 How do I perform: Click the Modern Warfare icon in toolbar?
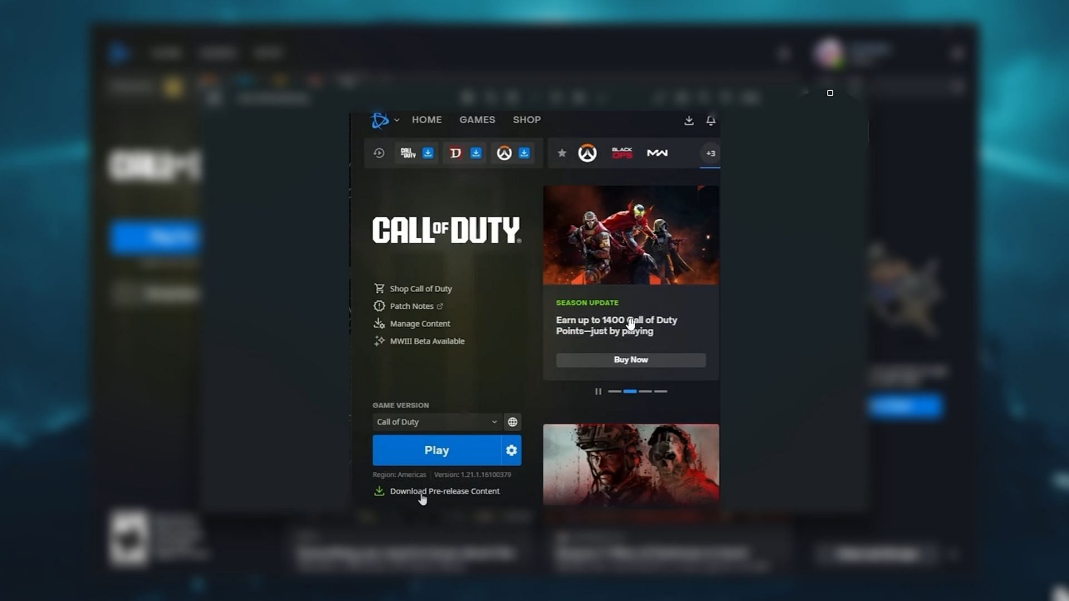656,152
